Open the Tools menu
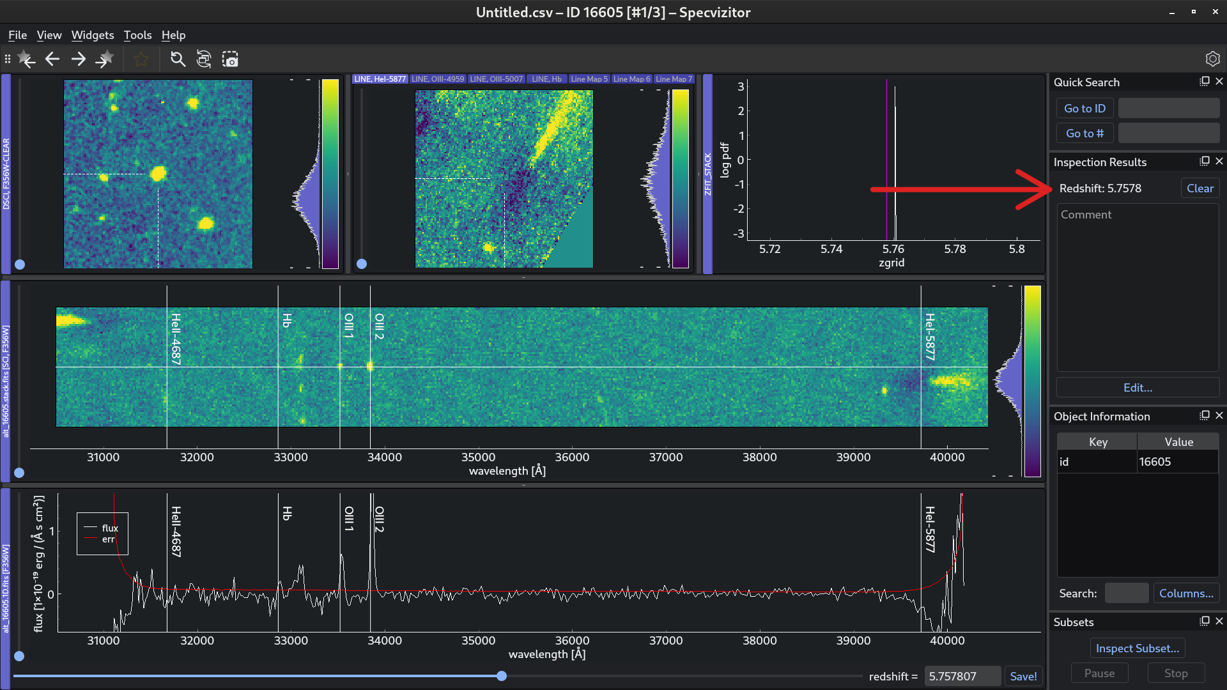 click(137, 35)
